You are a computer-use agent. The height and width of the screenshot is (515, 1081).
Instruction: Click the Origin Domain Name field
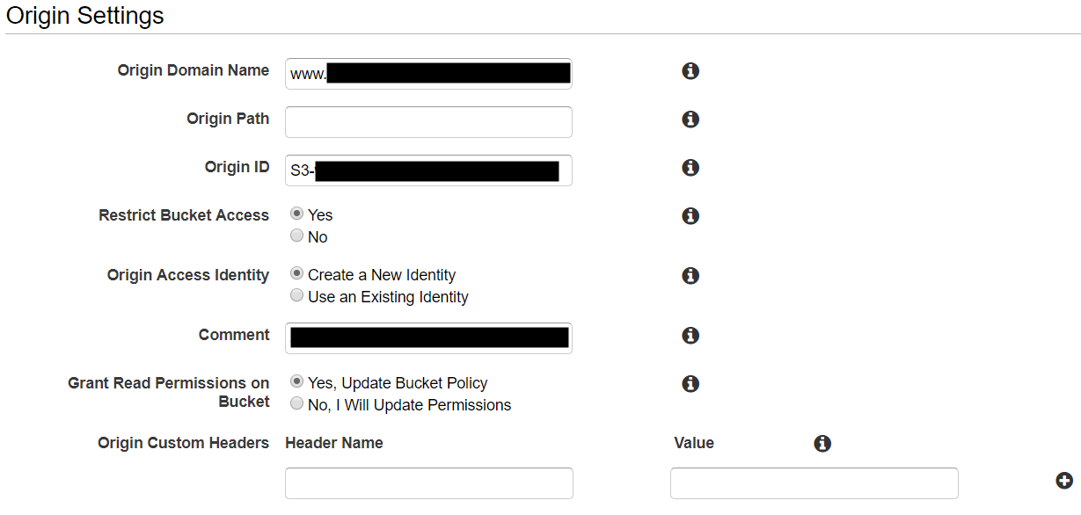point(428,74)
